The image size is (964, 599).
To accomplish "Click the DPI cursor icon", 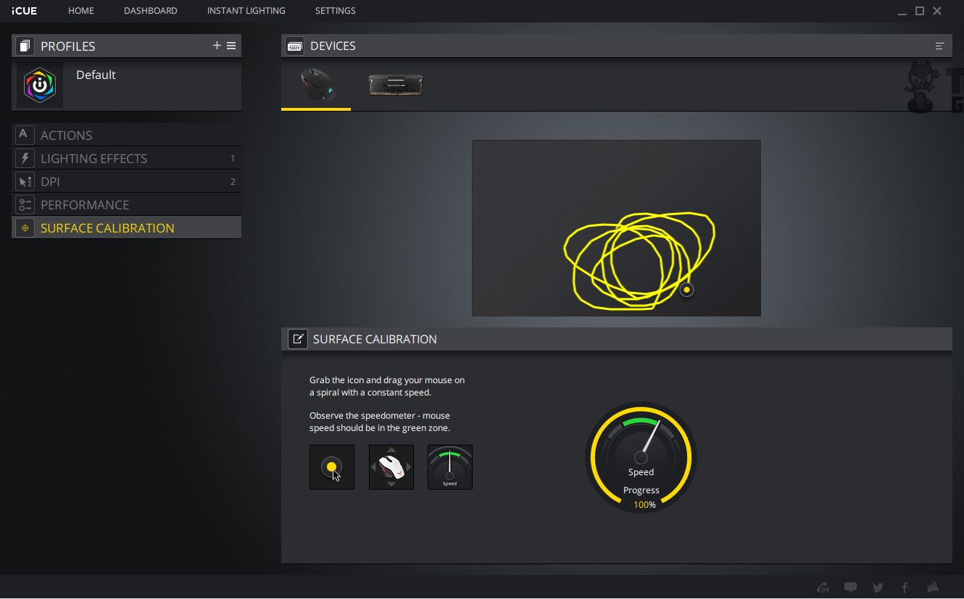I will (x=25, y=181).
